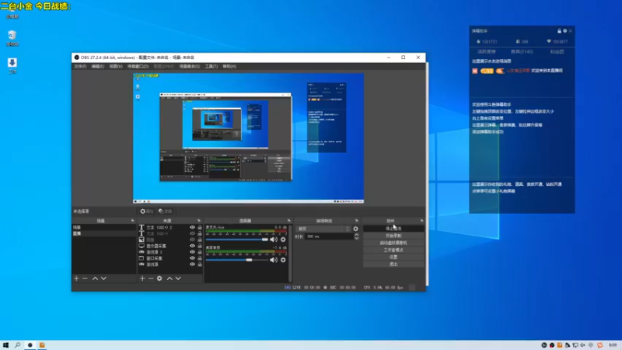Screen dimensions: 622x350
Task: Move source down in Sources panel
Action: 178,278
